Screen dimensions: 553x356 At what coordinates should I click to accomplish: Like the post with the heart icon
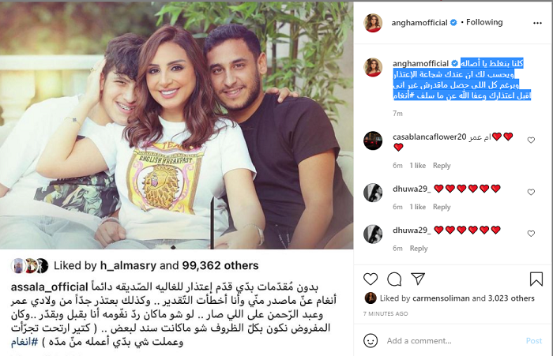[x=371, y=279]
